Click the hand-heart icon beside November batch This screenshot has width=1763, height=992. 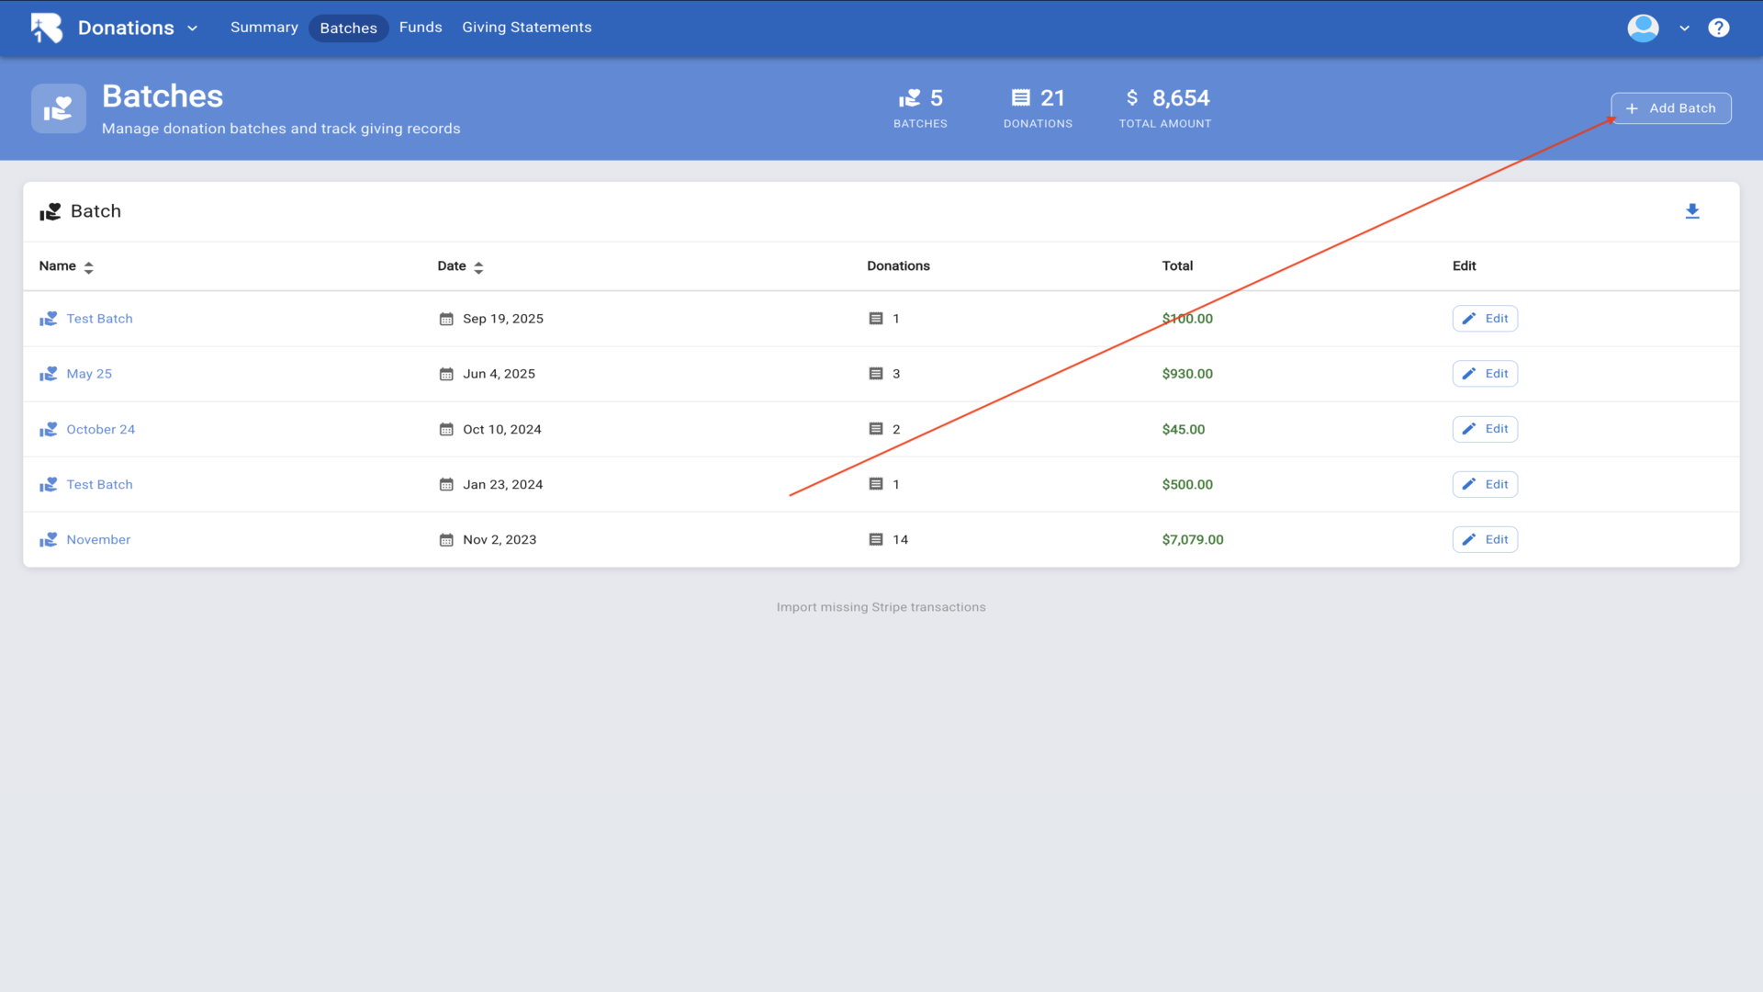pos(49,540)
